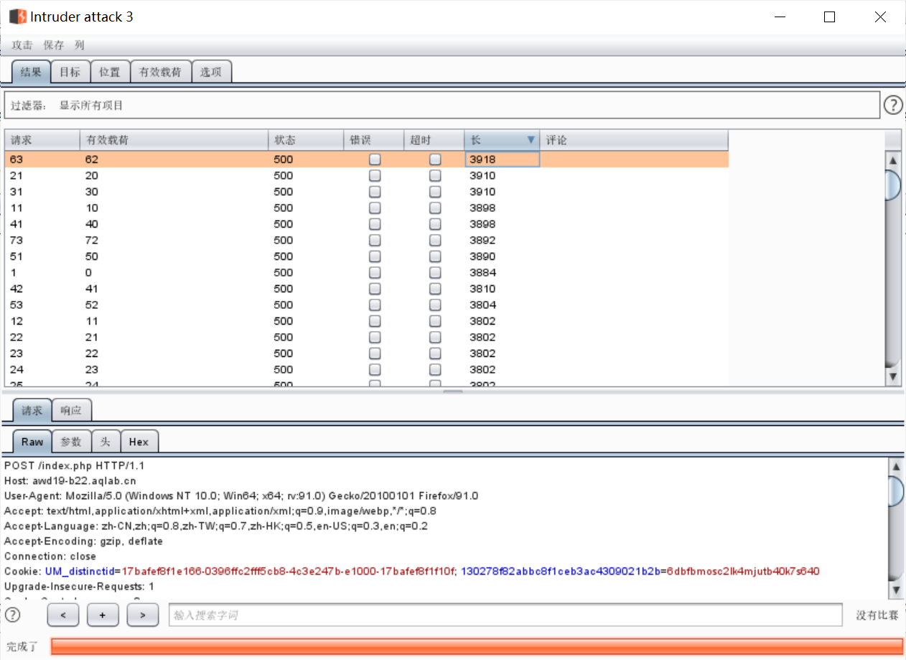The image size is (906, 660).
Task: Click the search term input field
Action: pyautogui.click(x=505, y=615)
